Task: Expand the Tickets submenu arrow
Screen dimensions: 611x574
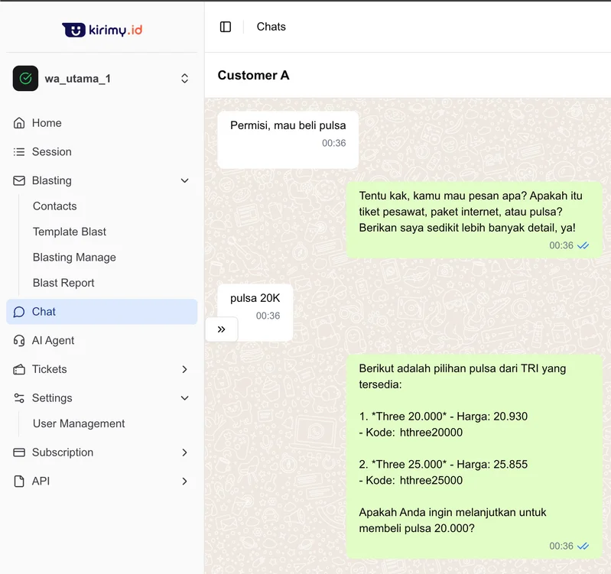Action: 184,369
